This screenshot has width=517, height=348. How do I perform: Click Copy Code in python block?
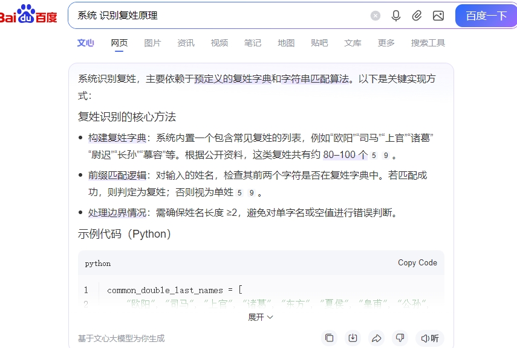tap(417, 262)
